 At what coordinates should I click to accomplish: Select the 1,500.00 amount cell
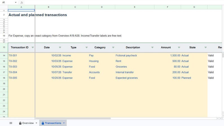point(168,55)
